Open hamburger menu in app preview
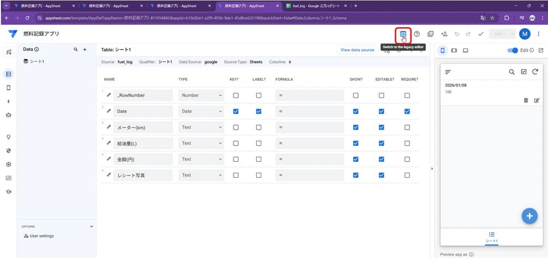 tap(448, 72)
